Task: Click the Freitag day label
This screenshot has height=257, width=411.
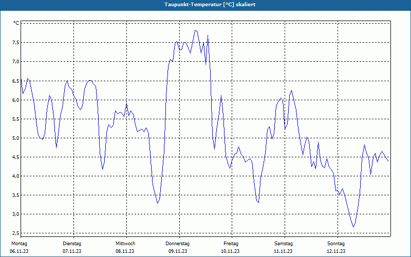Action: click(231, 244)
